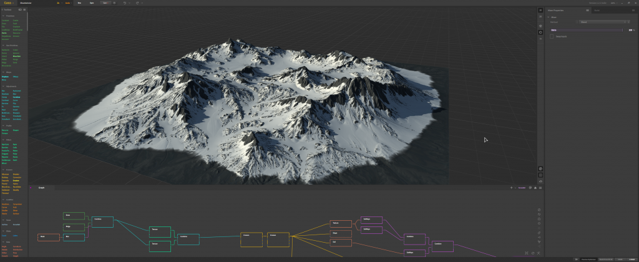The height and width of the screenshot is (262, 639).
Task: Switch to the Build tab
Action: click(x=597, y=10)
